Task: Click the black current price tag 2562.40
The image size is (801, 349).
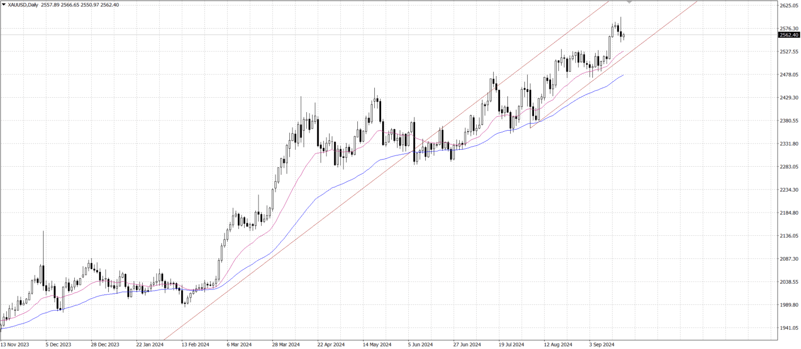Action: coord(789,35)
